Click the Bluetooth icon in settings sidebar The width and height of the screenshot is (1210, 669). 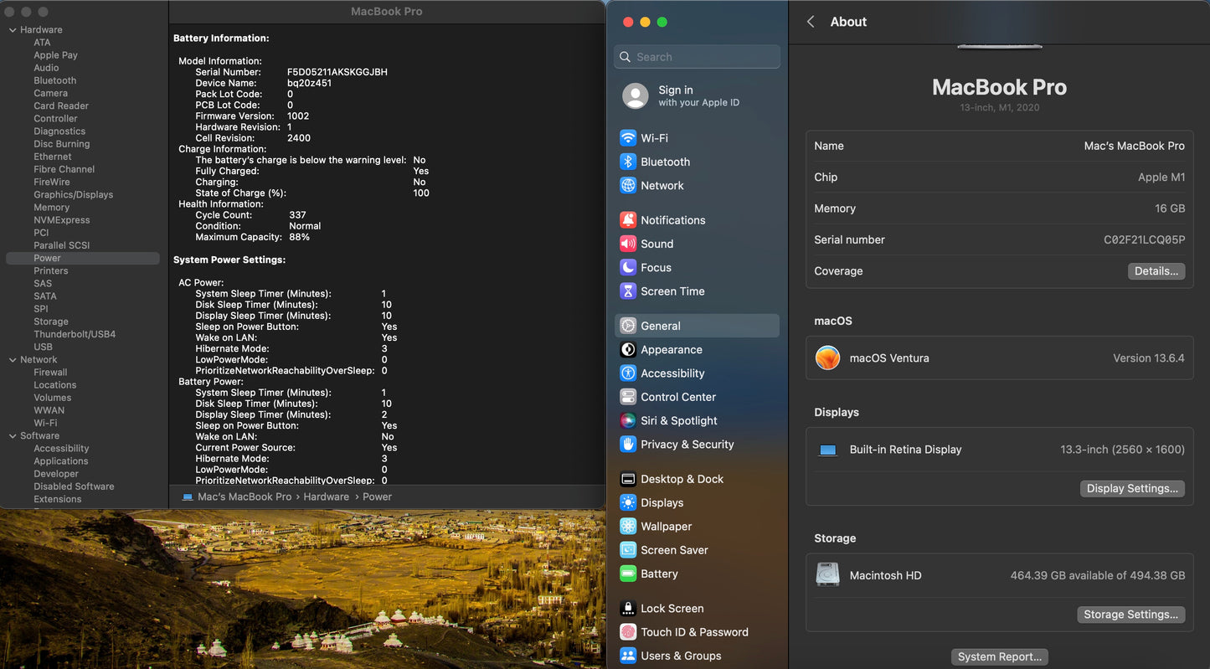(x=628, y=162)
